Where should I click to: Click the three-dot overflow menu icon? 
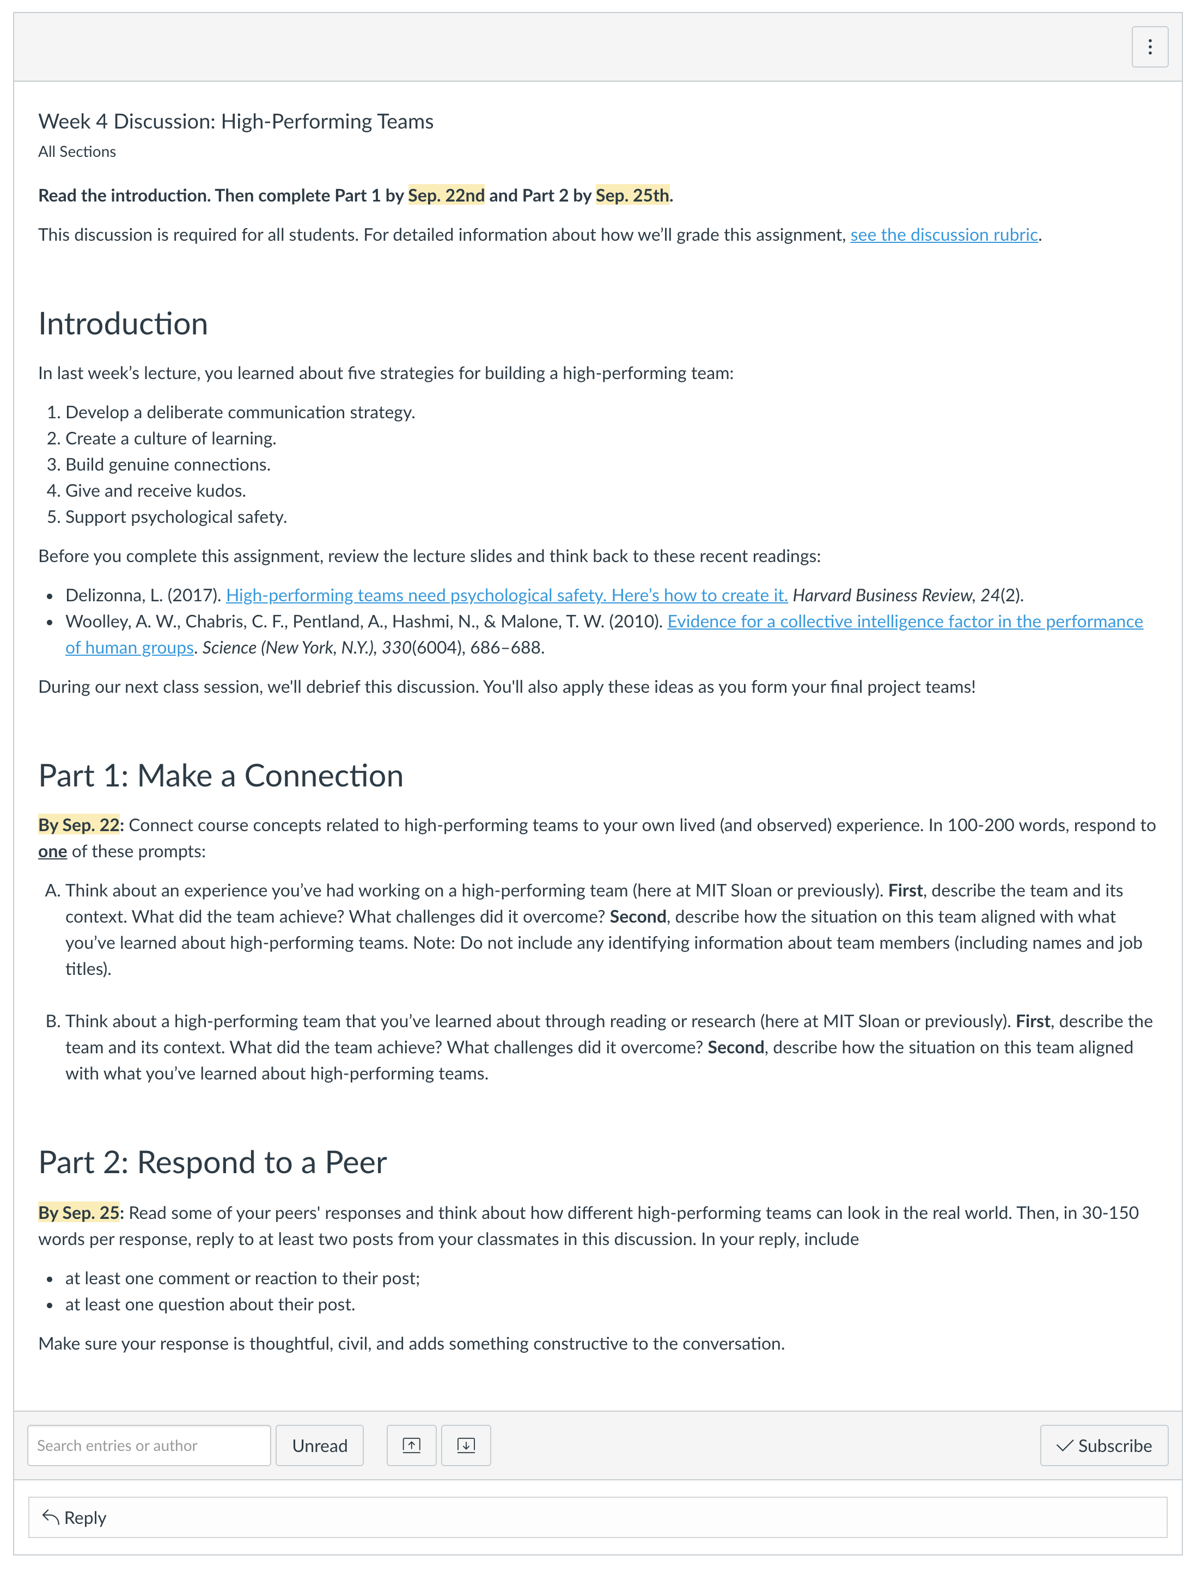point(1150,46)
